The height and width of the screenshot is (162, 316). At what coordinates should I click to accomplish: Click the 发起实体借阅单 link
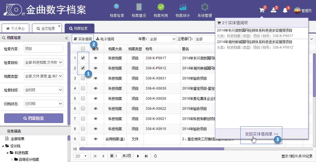click(261, 134)
